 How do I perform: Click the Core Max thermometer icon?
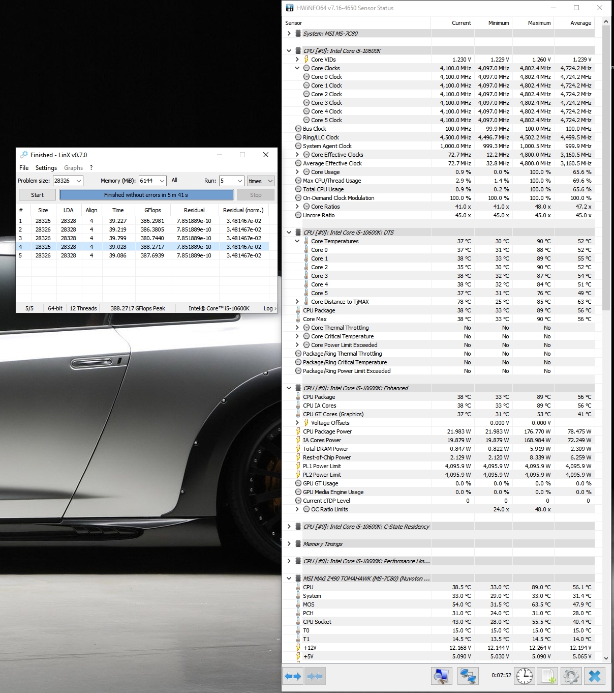tap(298, 319)
